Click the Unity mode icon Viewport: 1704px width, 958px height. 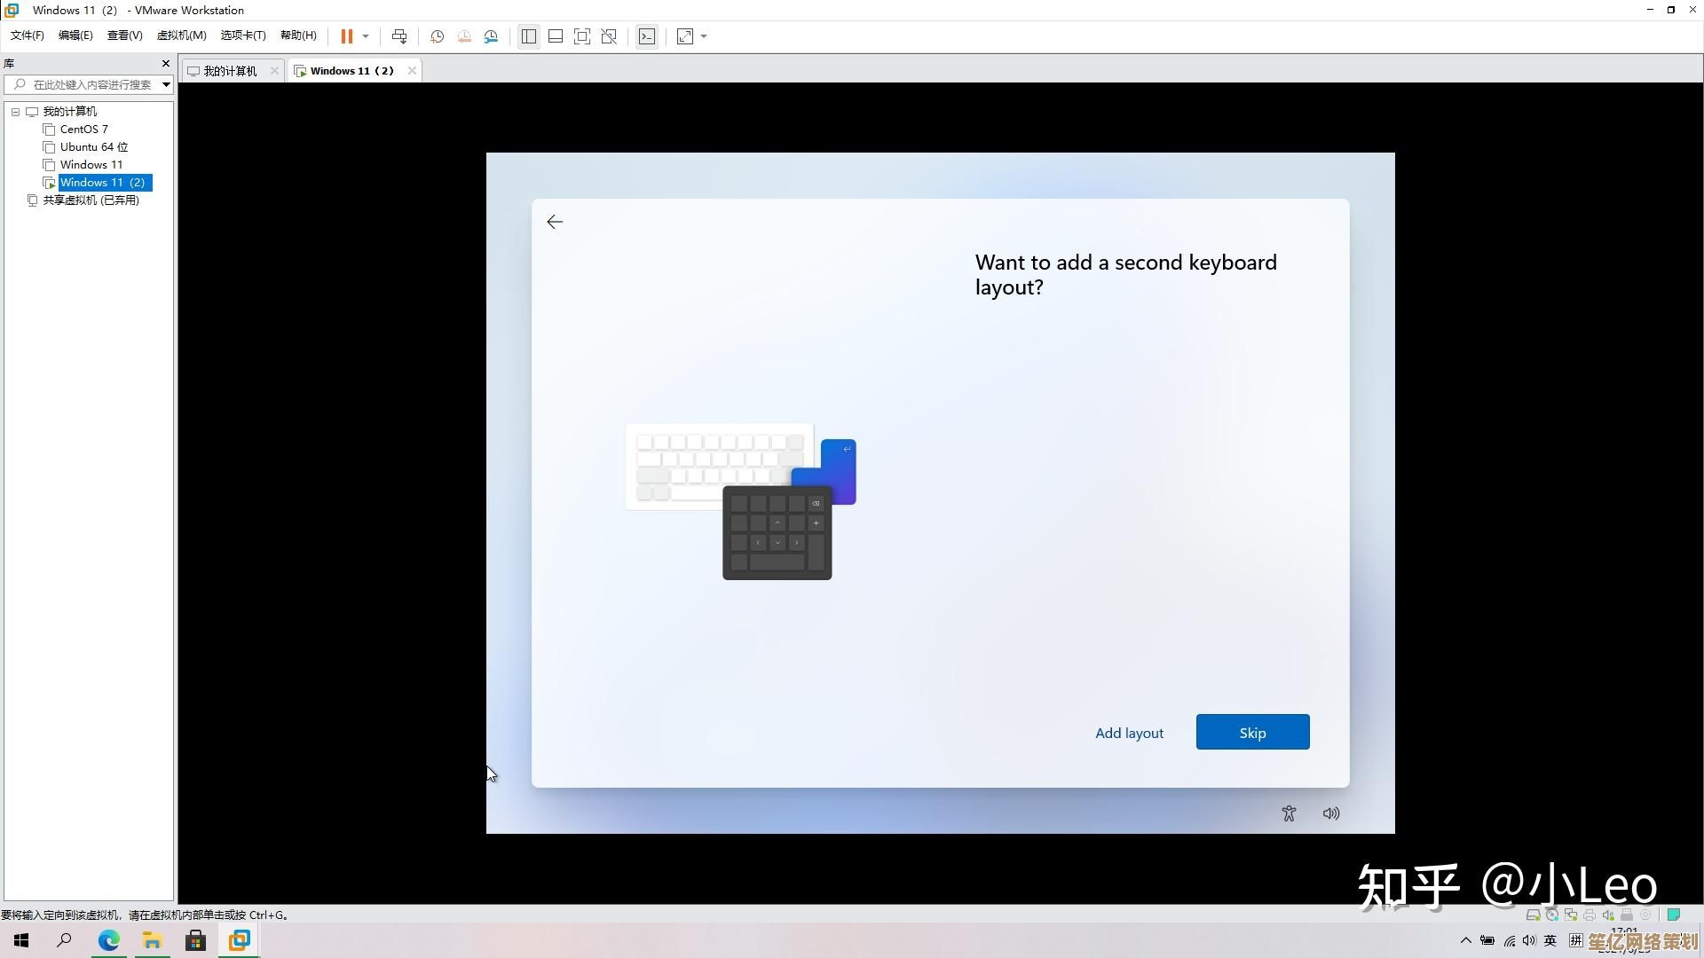coord(609,36)
